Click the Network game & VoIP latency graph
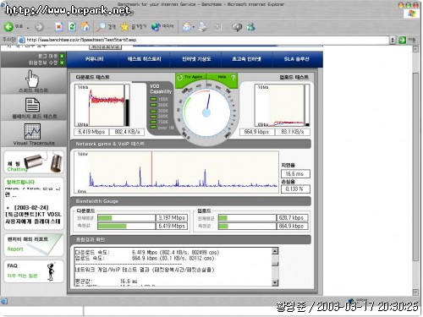This screenshot has width=423, height=317. coord(177,172)
